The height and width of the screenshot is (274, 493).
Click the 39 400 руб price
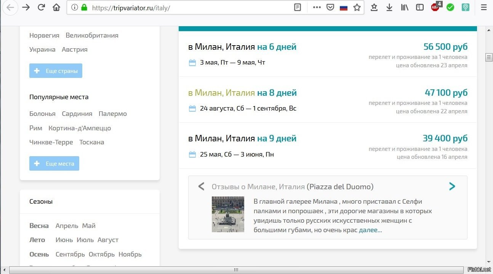445,138
